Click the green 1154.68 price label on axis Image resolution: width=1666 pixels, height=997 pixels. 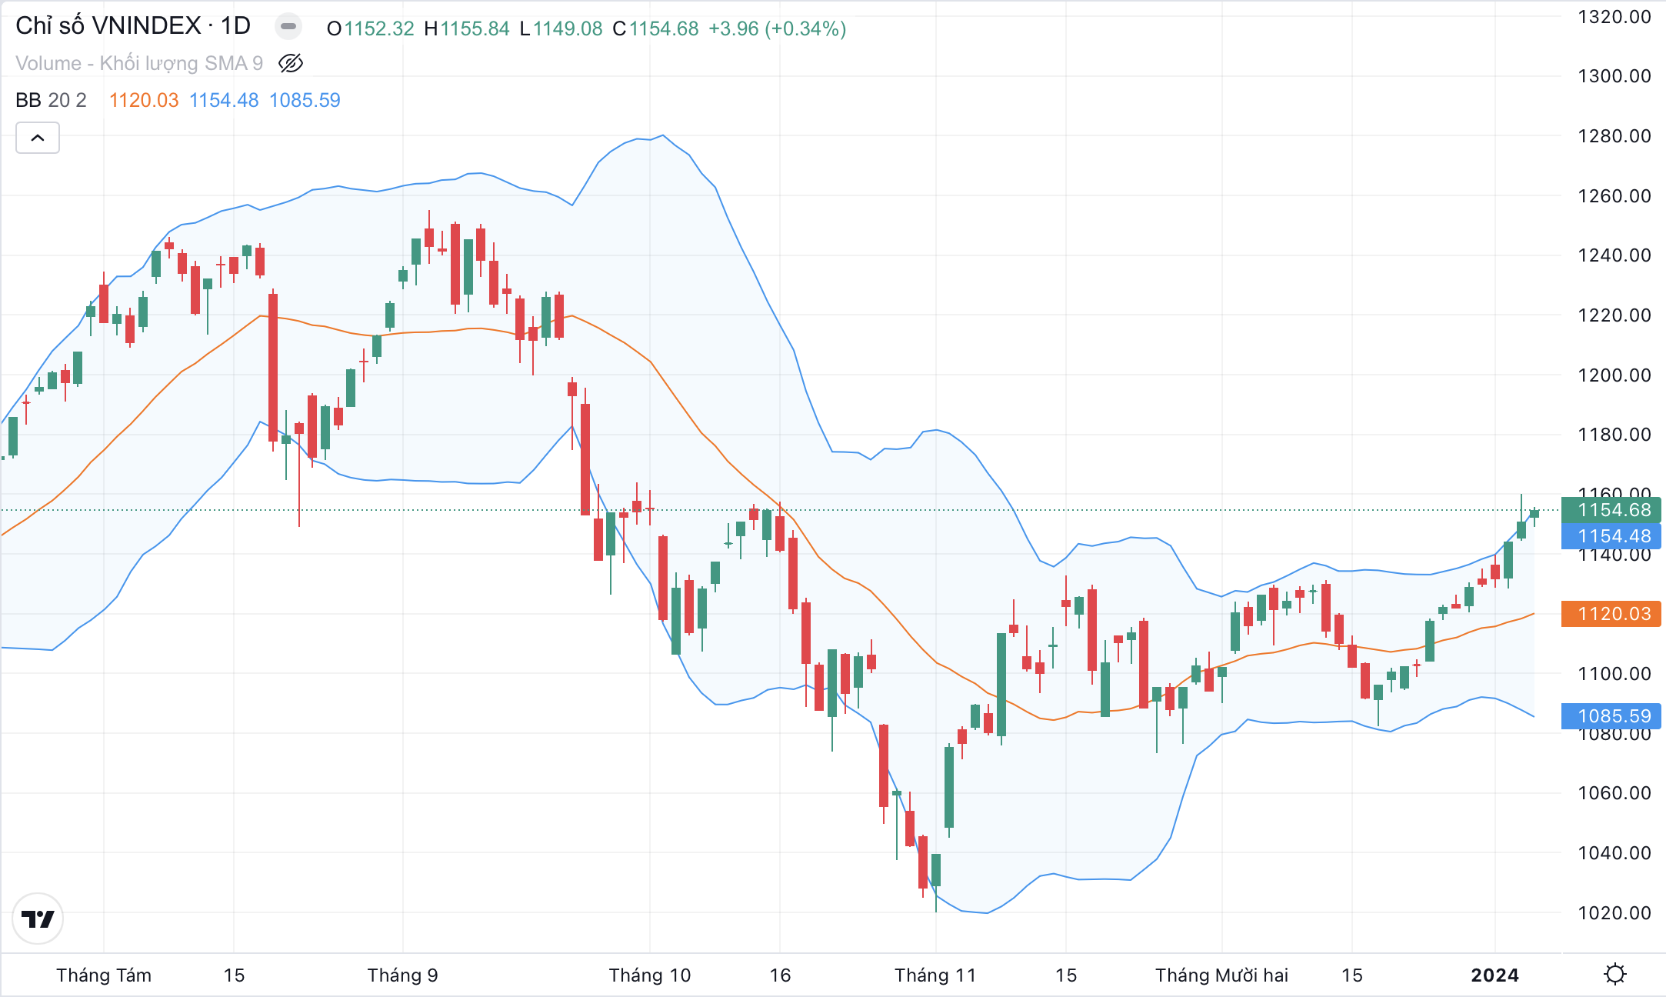(1611, 510)
